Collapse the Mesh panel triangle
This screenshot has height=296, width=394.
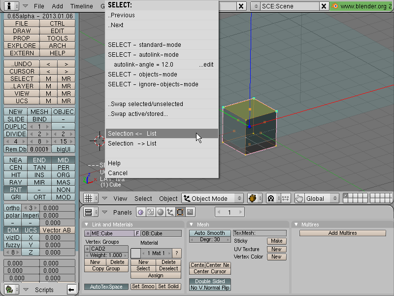coord(191,224)
